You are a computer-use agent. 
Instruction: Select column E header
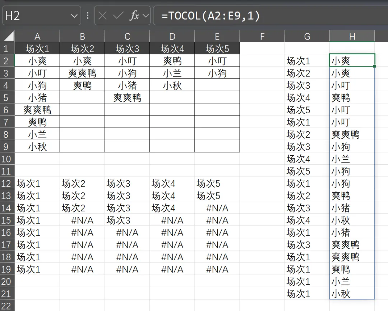[217, 36]
